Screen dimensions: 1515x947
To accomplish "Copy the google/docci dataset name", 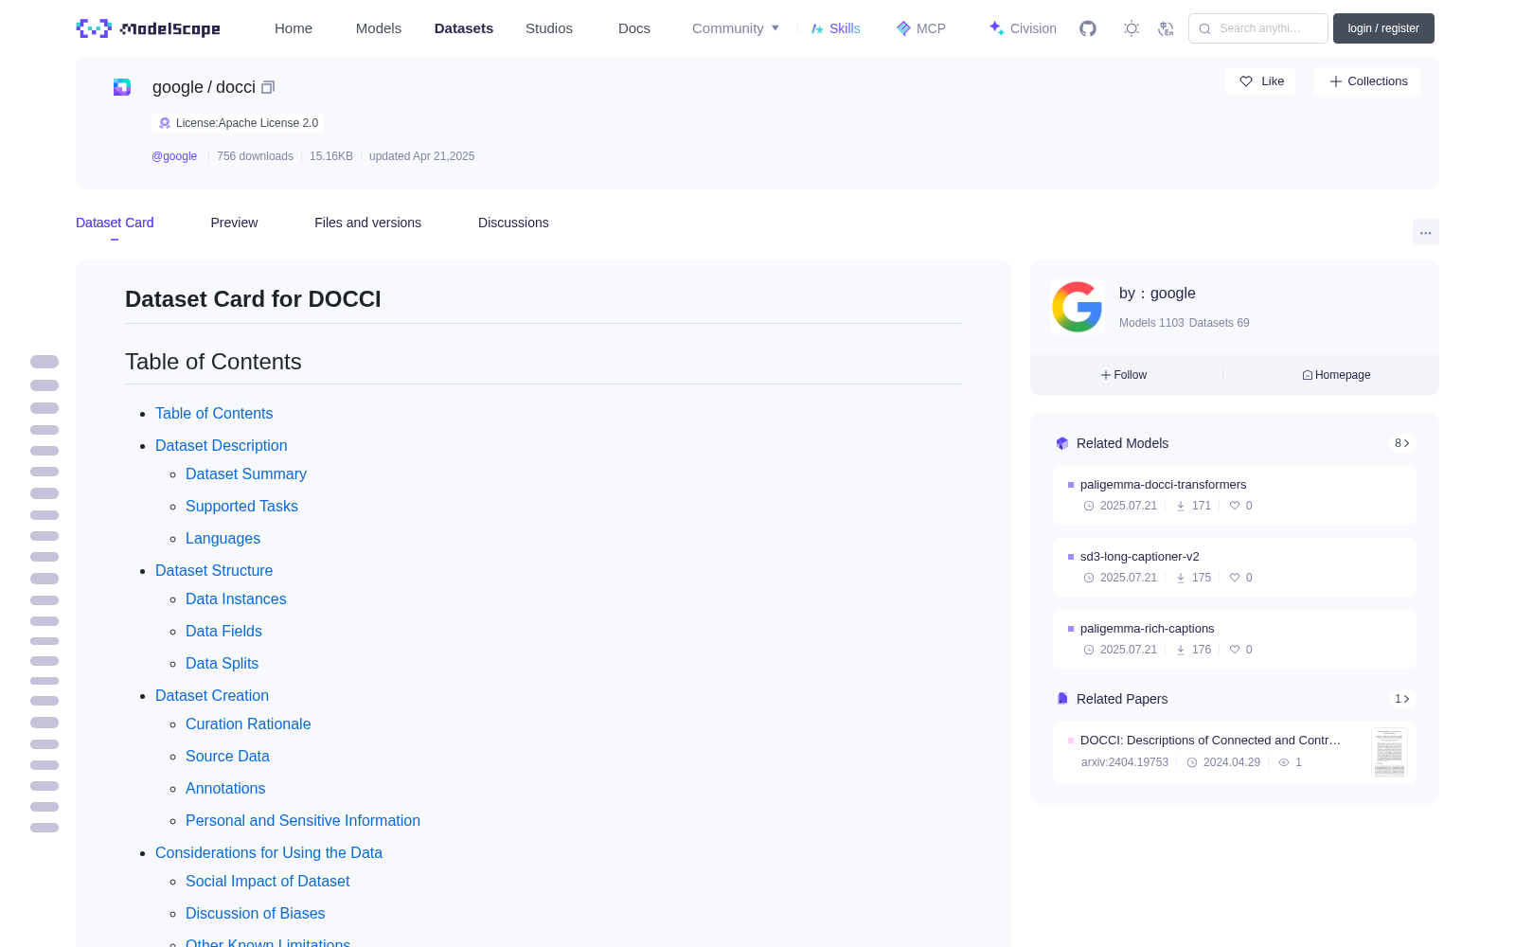I will (268, 87).
